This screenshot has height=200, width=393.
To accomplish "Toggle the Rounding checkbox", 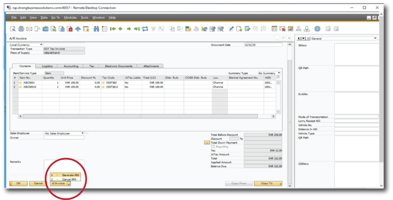I will 213,147.
